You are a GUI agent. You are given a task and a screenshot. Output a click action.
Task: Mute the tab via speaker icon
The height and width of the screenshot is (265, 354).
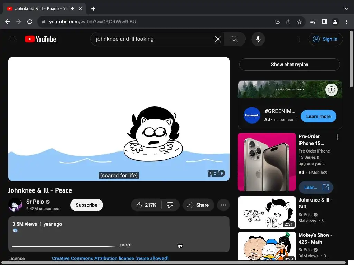click(x=73, y=9)
